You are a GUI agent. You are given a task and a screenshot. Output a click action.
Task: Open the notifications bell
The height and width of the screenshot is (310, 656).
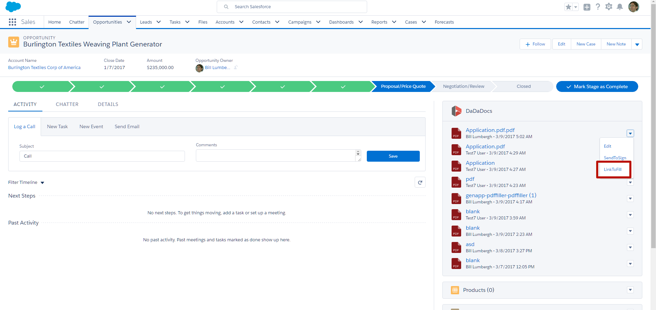pos(620,7)
